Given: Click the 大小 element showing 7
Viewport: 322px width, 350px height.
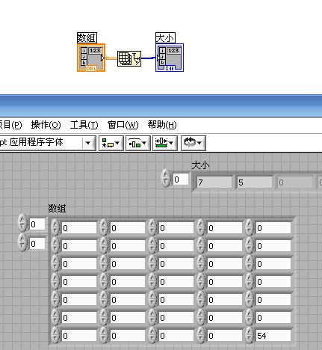Looking at the screenshot, I should pos(214,182).
